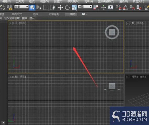Open the 组(G) menu
Screen dimensions: 149x125
click(x=32, y=1)
